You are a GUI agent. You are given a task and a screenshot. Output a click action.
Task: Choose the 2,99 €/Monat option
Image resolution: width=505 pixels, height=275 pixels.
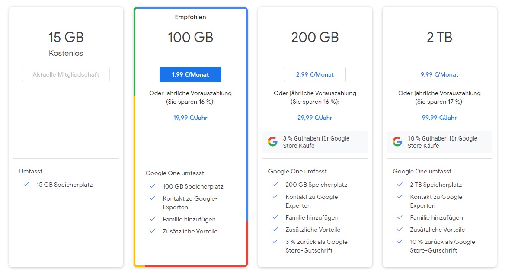pyautogui.click(x=315, y=74)
